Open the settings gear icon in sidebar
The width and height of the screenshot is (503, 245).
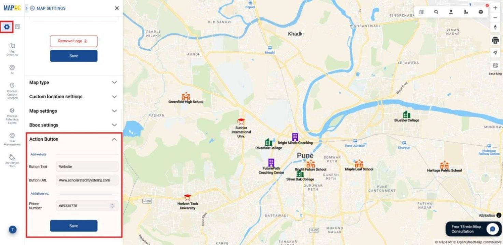coord(6,27)
